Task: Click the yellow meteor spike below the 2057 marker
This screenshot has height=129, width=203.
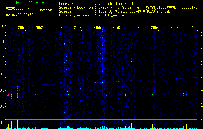Action: [132, 126]
